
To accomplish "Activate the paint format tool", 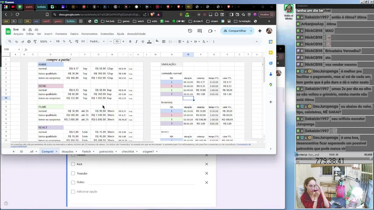I will (x=35, y=41).
